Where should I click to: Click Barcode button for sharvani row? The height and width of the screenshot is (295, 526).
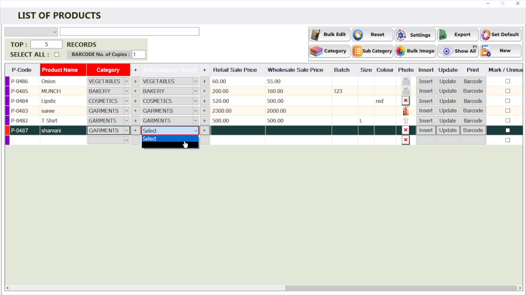tap(473, 130)
